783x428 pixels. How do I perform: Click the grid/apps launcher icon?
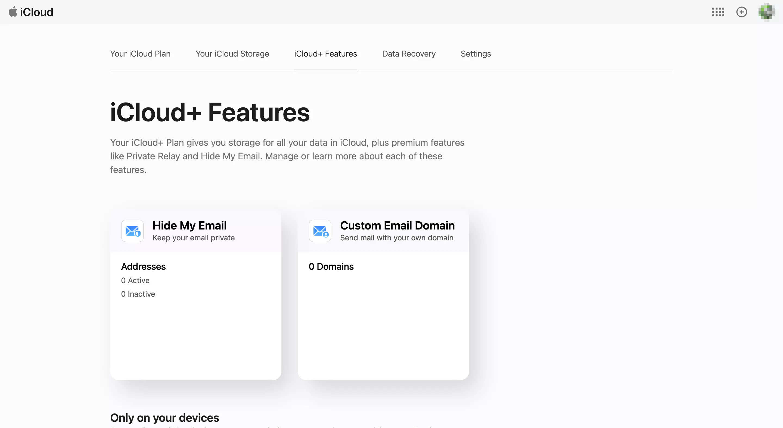point(718,11)
